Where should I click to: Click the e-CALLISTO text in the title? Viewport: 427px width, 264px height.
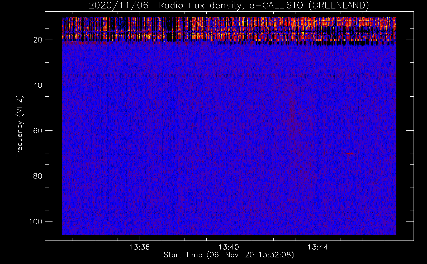[276, 5]
